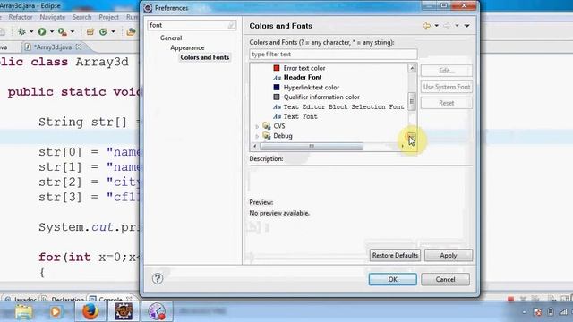Close the *Array3d.java editor tab
573x322 pixels.
click(x=79, y=47)
